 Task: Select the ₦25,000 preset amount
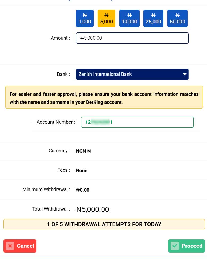pyautogui.click(x=153, y=18)
